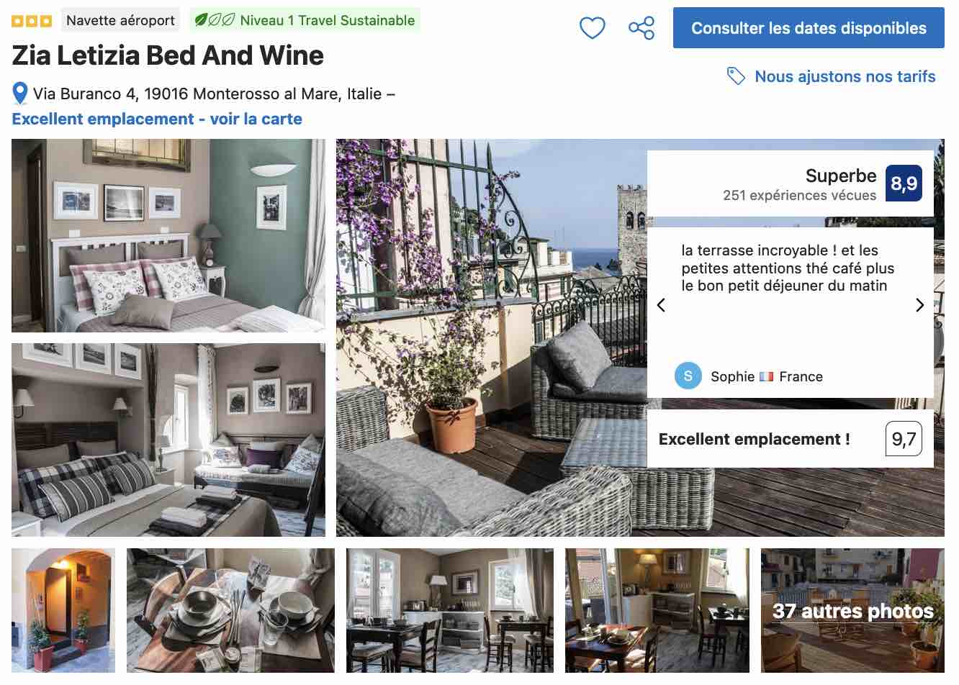Open the green-wall bedroom photo
959x685 pixels.
pos(168,235)
